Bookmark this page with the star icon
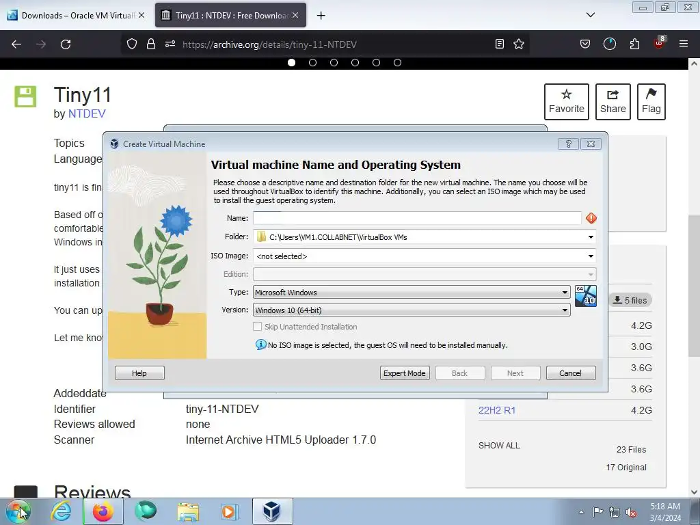 point(519,44)
